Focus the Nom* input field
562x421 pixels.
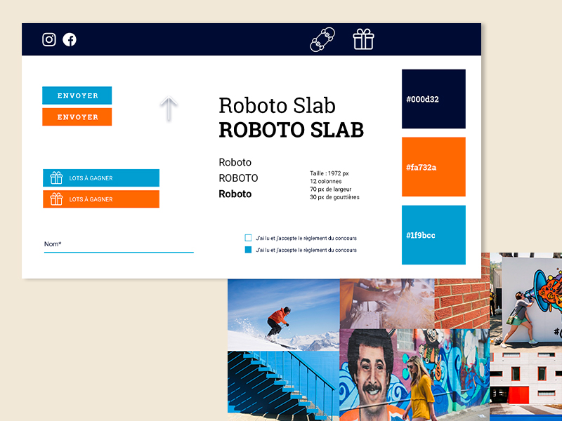[x=118, y=244]
